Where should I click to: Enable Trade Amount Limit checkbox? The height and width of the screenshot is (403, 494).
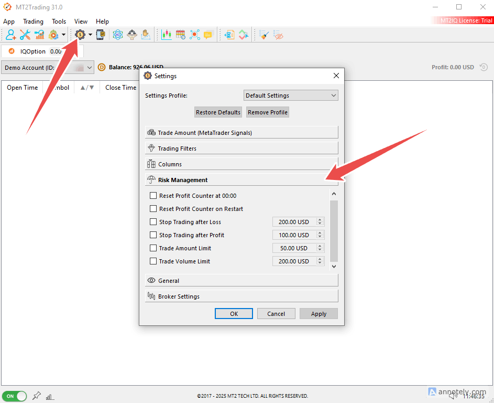pos(153,248)
